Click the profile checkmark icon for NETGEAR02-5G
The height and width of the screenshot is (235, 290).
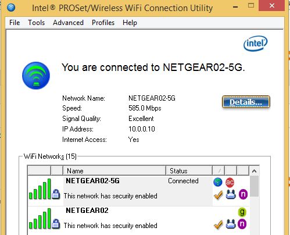click(219, 195)
